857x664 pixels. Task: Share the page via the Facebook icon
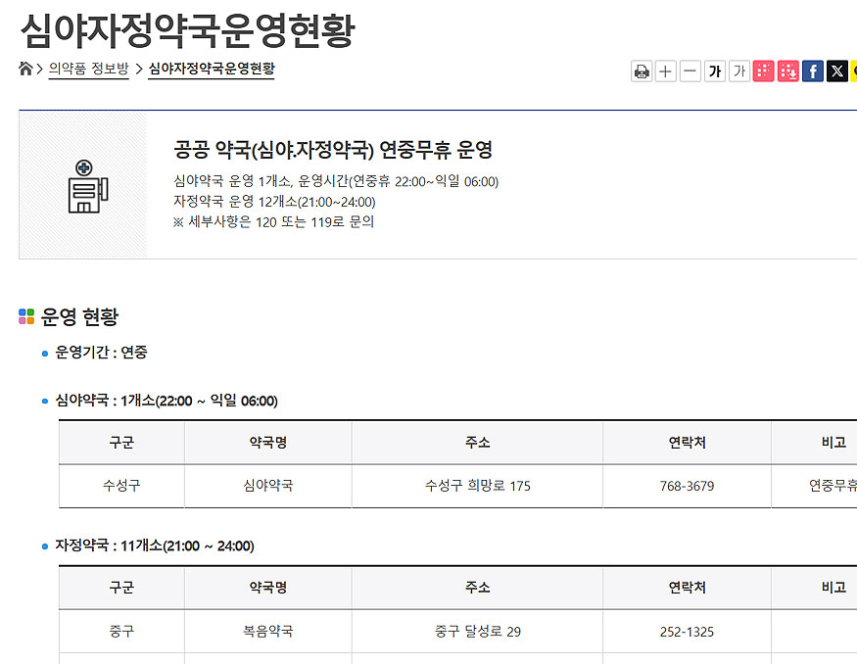point(812,71)
